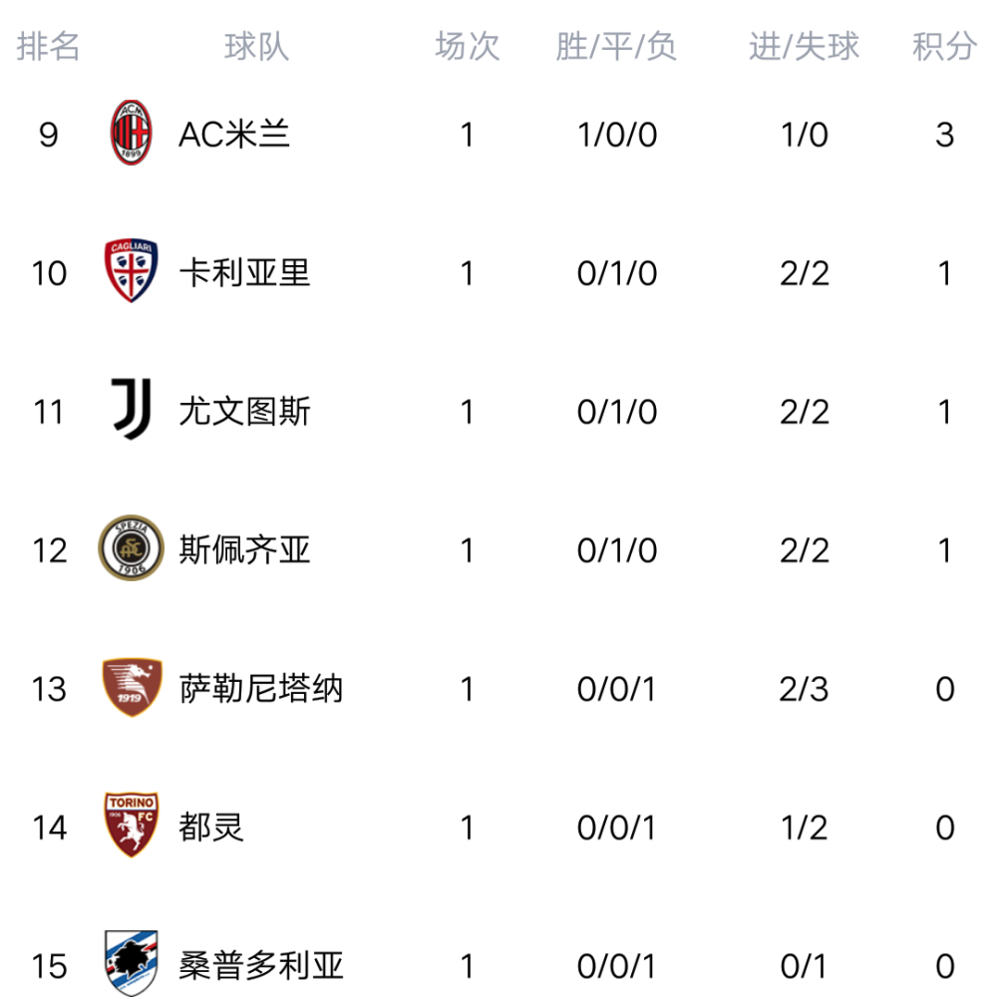
Task: Click the 进/失球 column header
Action: coord(804,47)
